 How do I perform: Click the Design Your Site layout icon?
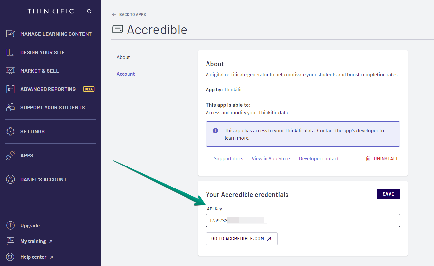coord(10,52)
